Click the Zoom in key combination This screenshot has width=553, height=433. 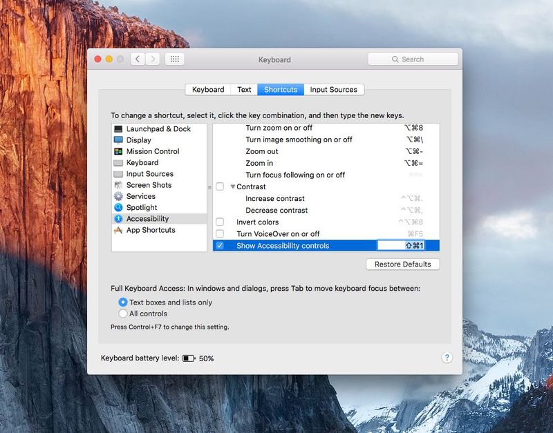click(413, 163)
